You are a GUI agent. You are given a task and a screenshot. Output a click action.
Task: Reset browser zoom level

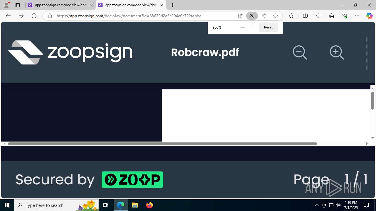[x=268, y=27]
